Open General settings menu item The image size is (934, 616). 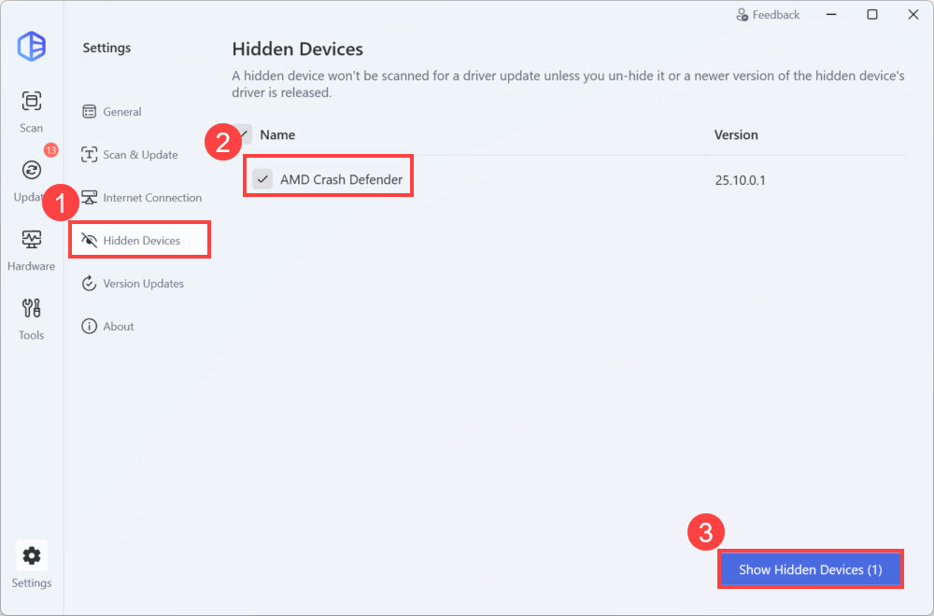pos(121,112)
